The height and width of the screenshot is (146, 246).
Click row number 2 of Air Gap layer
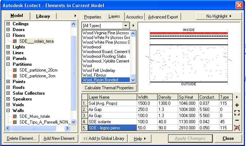point(84,109)
